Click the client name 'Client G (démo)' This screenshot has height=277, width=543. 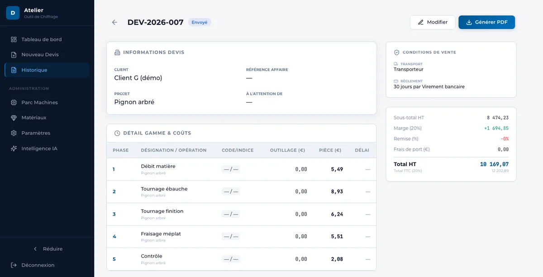[138, 78]
